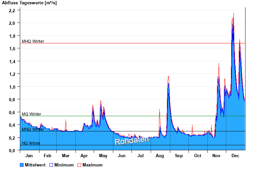Image resolution: width=265 pixels, height=182 pixels.
Task: Click the blue Mittelwert legend swatch
Action: (22, 165)
